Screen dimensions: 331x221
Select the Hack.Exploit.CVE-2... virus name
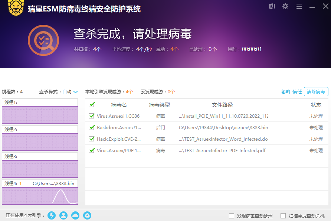119,139
